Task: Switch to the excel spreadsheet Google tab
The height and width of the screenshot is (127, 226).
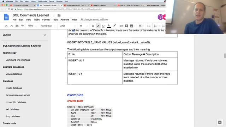Action: [x=155, y=5]
